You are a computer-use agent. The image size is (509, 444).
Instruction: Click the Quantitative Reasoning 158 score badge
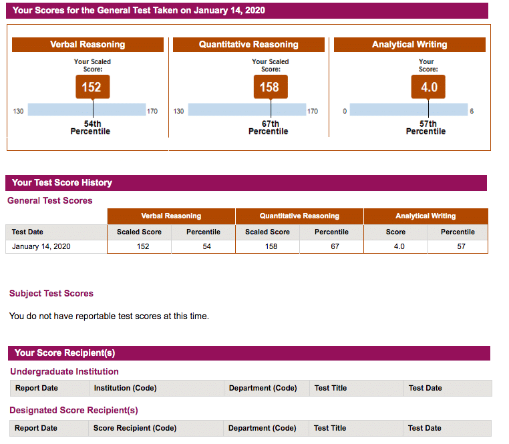pyautogui.click(x=271, y=87)
